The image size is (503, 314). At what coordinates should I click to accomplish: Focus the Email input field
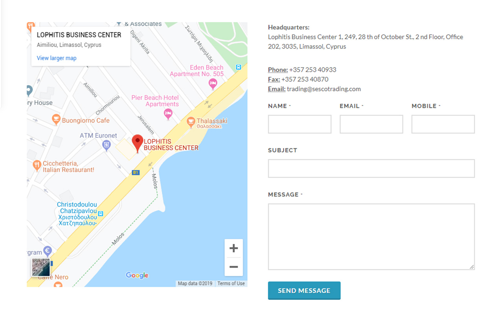coord(371,124)
